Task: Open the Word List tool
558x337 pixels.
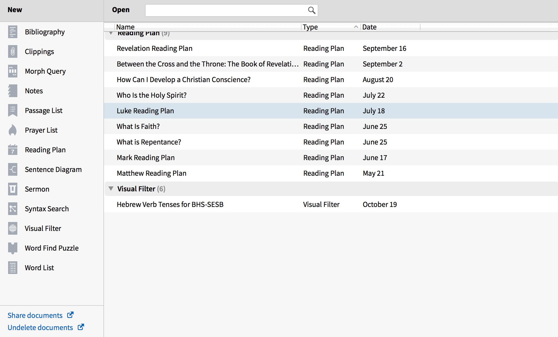Action: (39, 268)
